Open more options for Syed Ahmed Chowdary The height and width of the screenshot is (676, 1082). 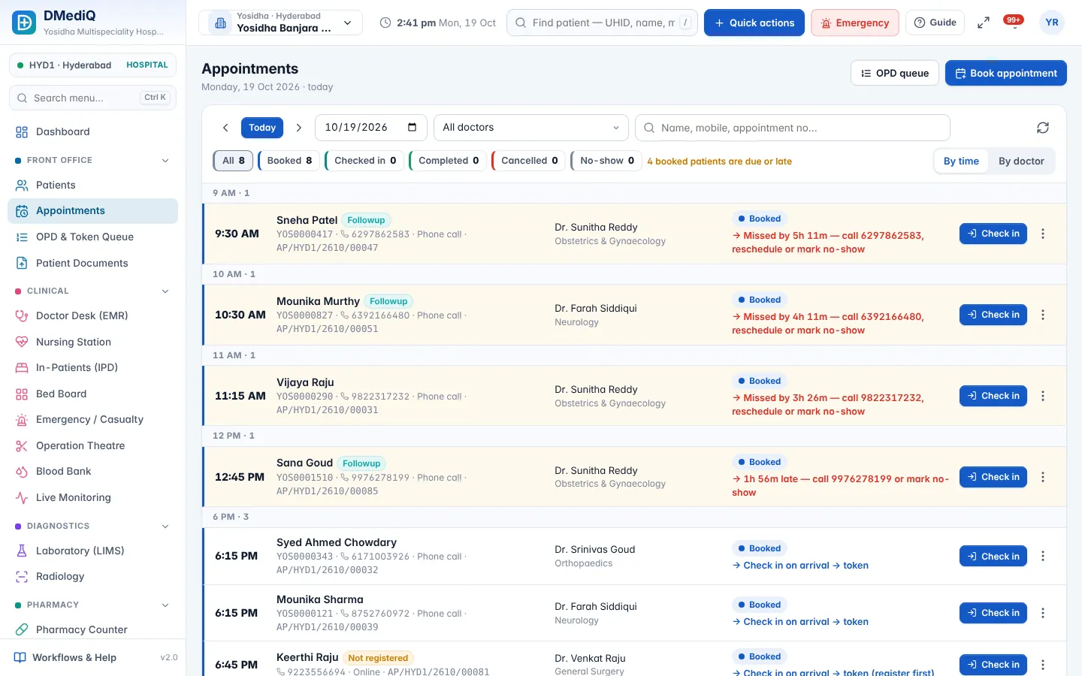tap(1043, 556)
